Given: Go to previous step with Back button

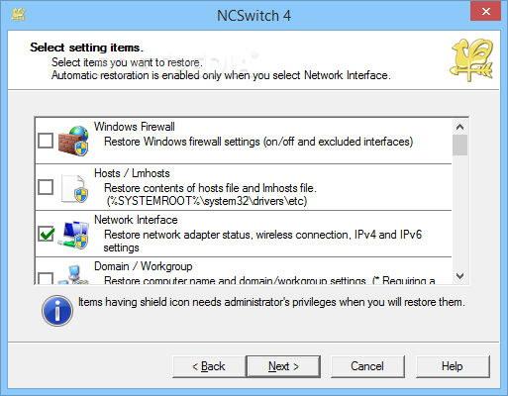Looking at the screenshot, I should tap(209, 366).
